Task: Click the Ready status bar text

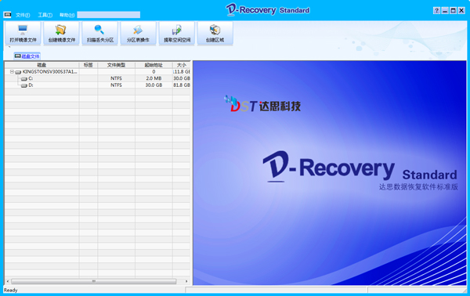Action: (x=10, y=290)
